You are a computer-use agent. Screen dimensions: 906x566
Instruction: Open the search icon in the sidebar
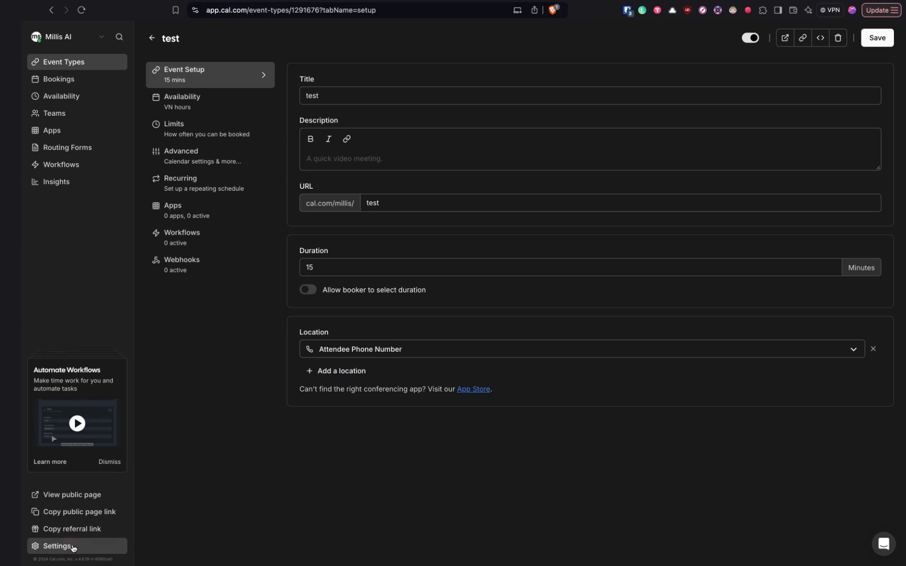[119, 37]
